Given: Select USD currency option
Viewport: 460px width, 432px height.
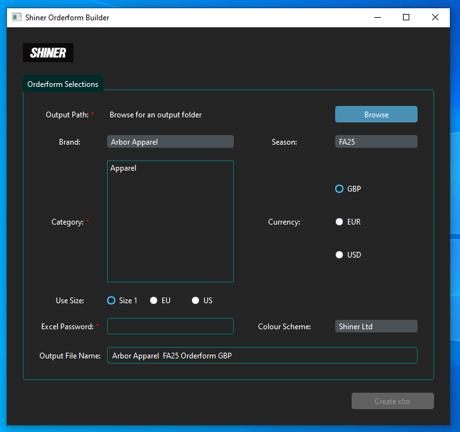Looking at the screenshot, I should [340, 255].
